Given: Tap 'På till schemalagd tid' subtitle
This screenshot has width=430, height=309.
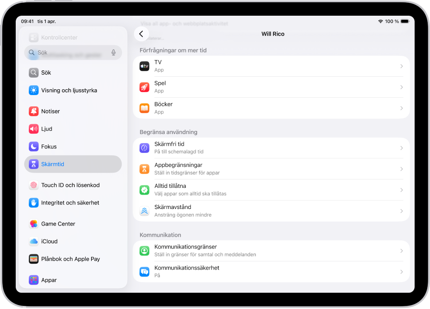Looking at the screenshot, I should tap(179, 152).
